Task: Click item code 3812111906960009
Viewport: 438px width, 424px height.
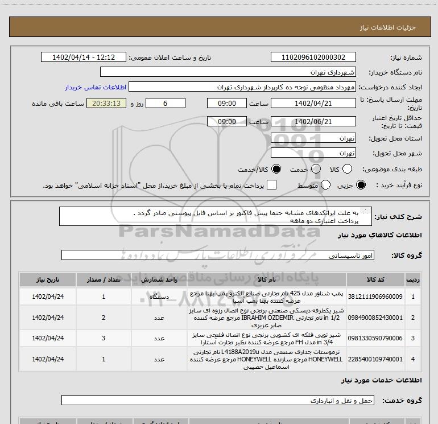Action: pyautogui.click(x=375, y=297)
